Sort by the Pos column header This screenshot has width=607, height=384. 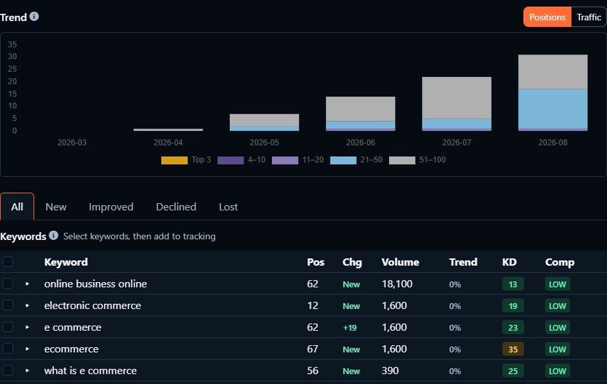(x=315, y=262)
